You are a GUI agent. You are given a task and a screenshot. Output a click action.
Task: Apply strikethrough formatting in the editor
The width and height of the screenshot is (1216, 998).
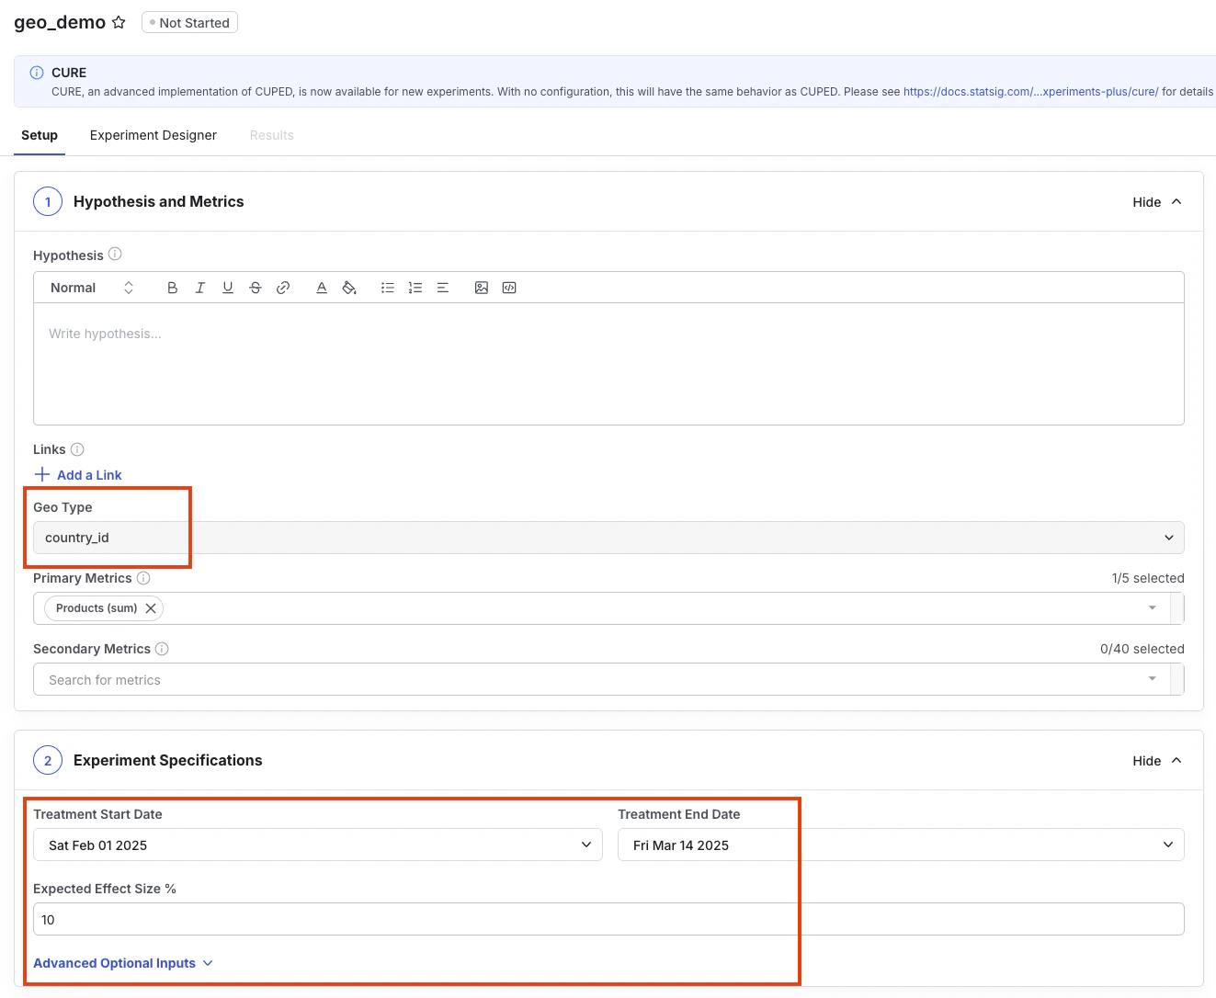[255, 287]
